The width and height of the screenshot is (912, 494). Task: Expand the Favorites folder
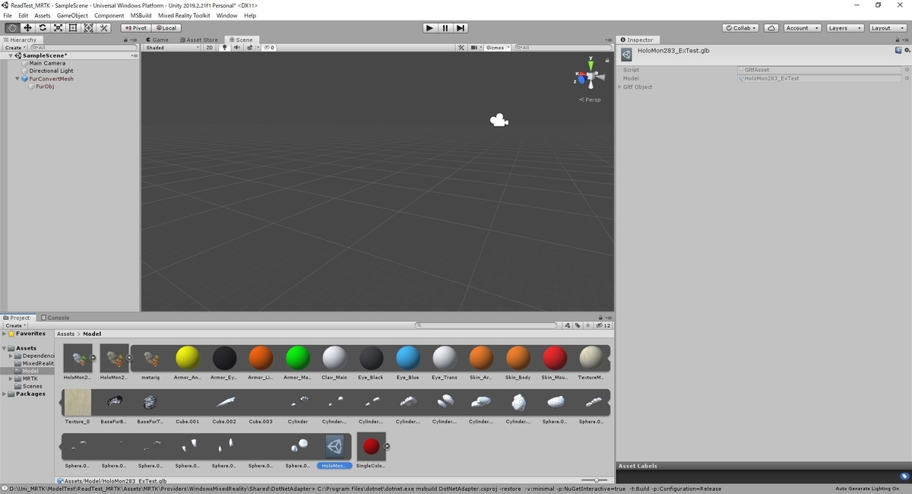[x=5, y=334]
